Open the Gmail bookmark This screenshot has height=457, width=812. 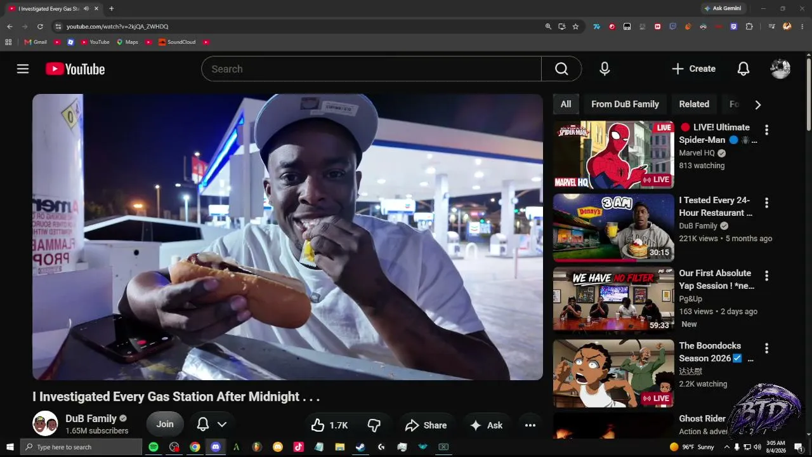tap(36, 42)
